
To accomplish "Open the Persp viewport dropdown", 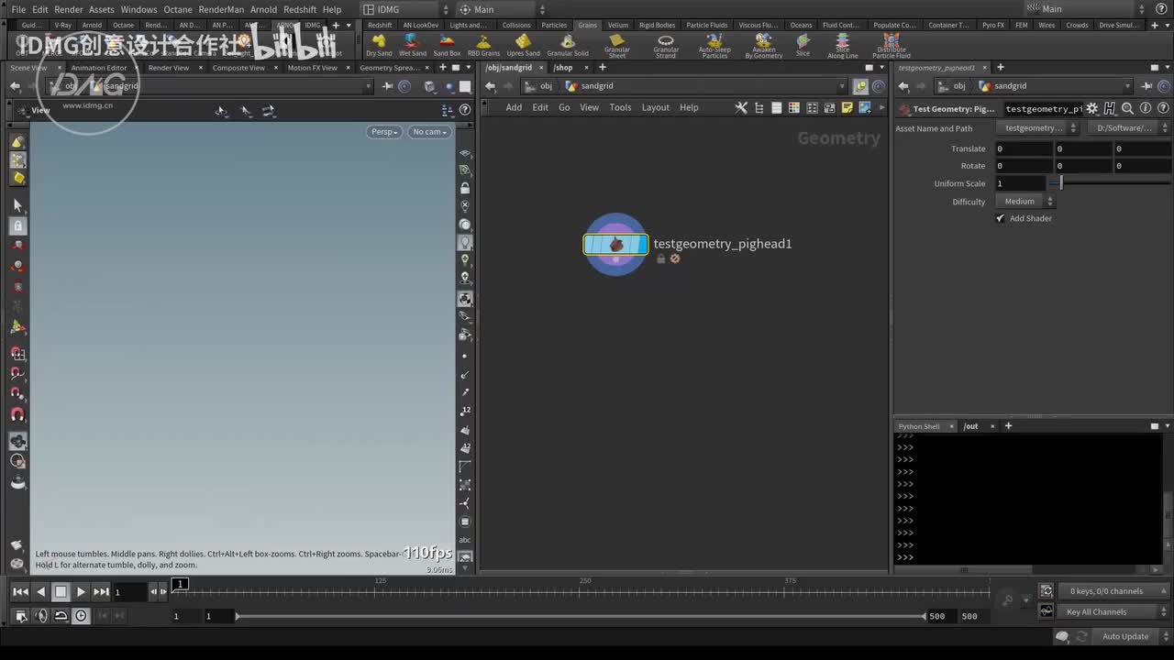I will pyautogui.click(x=384, y=132).
